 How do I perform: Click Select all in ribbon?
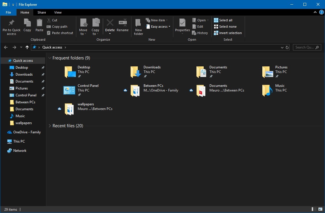(223, 20)
